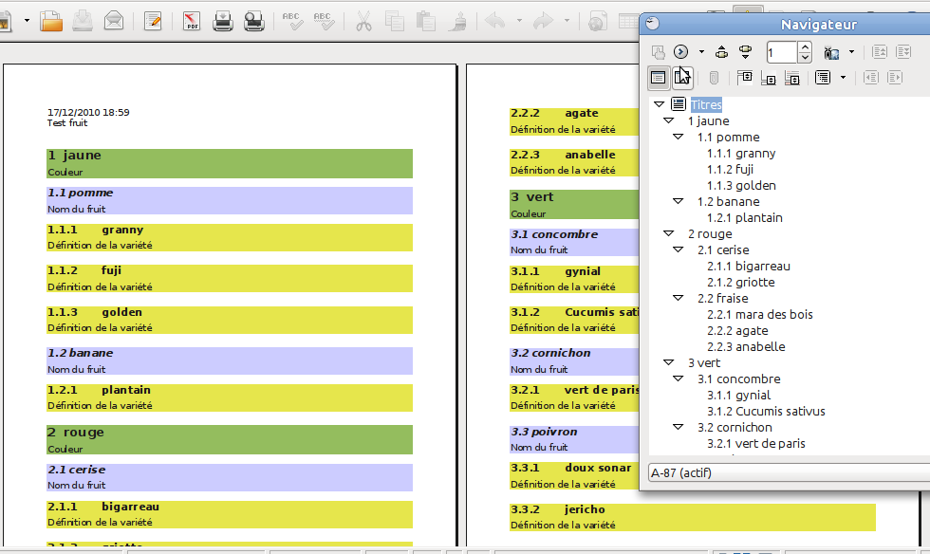Open the print preview icon

(254, 22)
